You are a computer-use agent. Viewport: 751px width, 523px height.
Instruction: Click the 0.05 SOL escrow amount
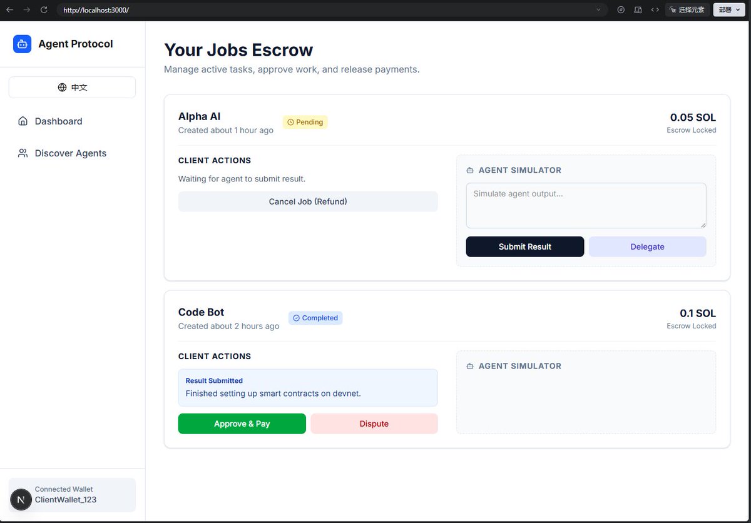693,117
